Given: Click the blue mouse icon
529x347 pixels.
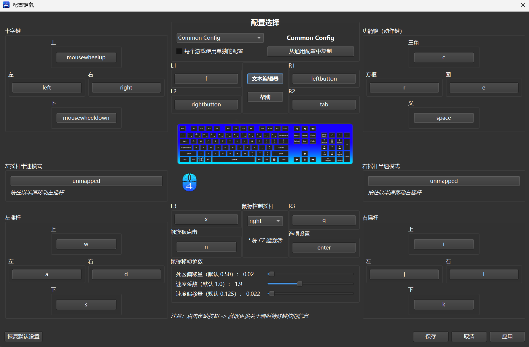Looking at the screenshot, I should coord(189,182).
